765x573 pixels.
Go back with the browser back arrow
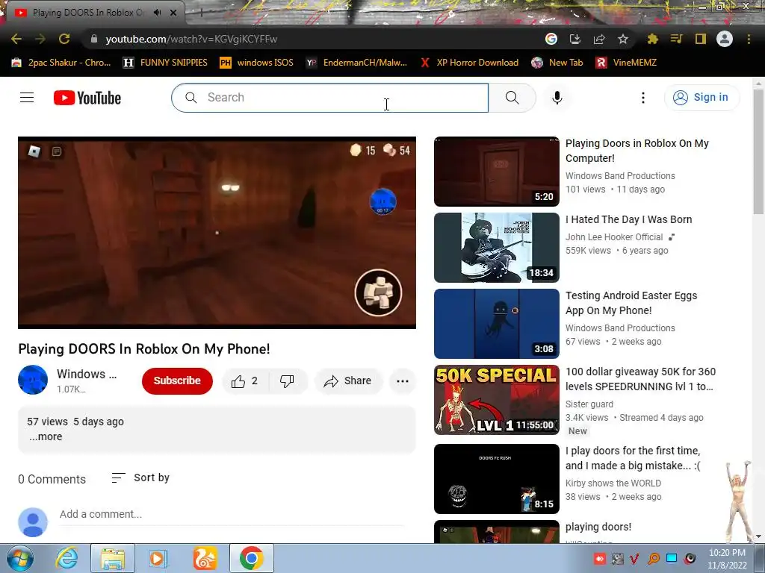click(16, 39)
